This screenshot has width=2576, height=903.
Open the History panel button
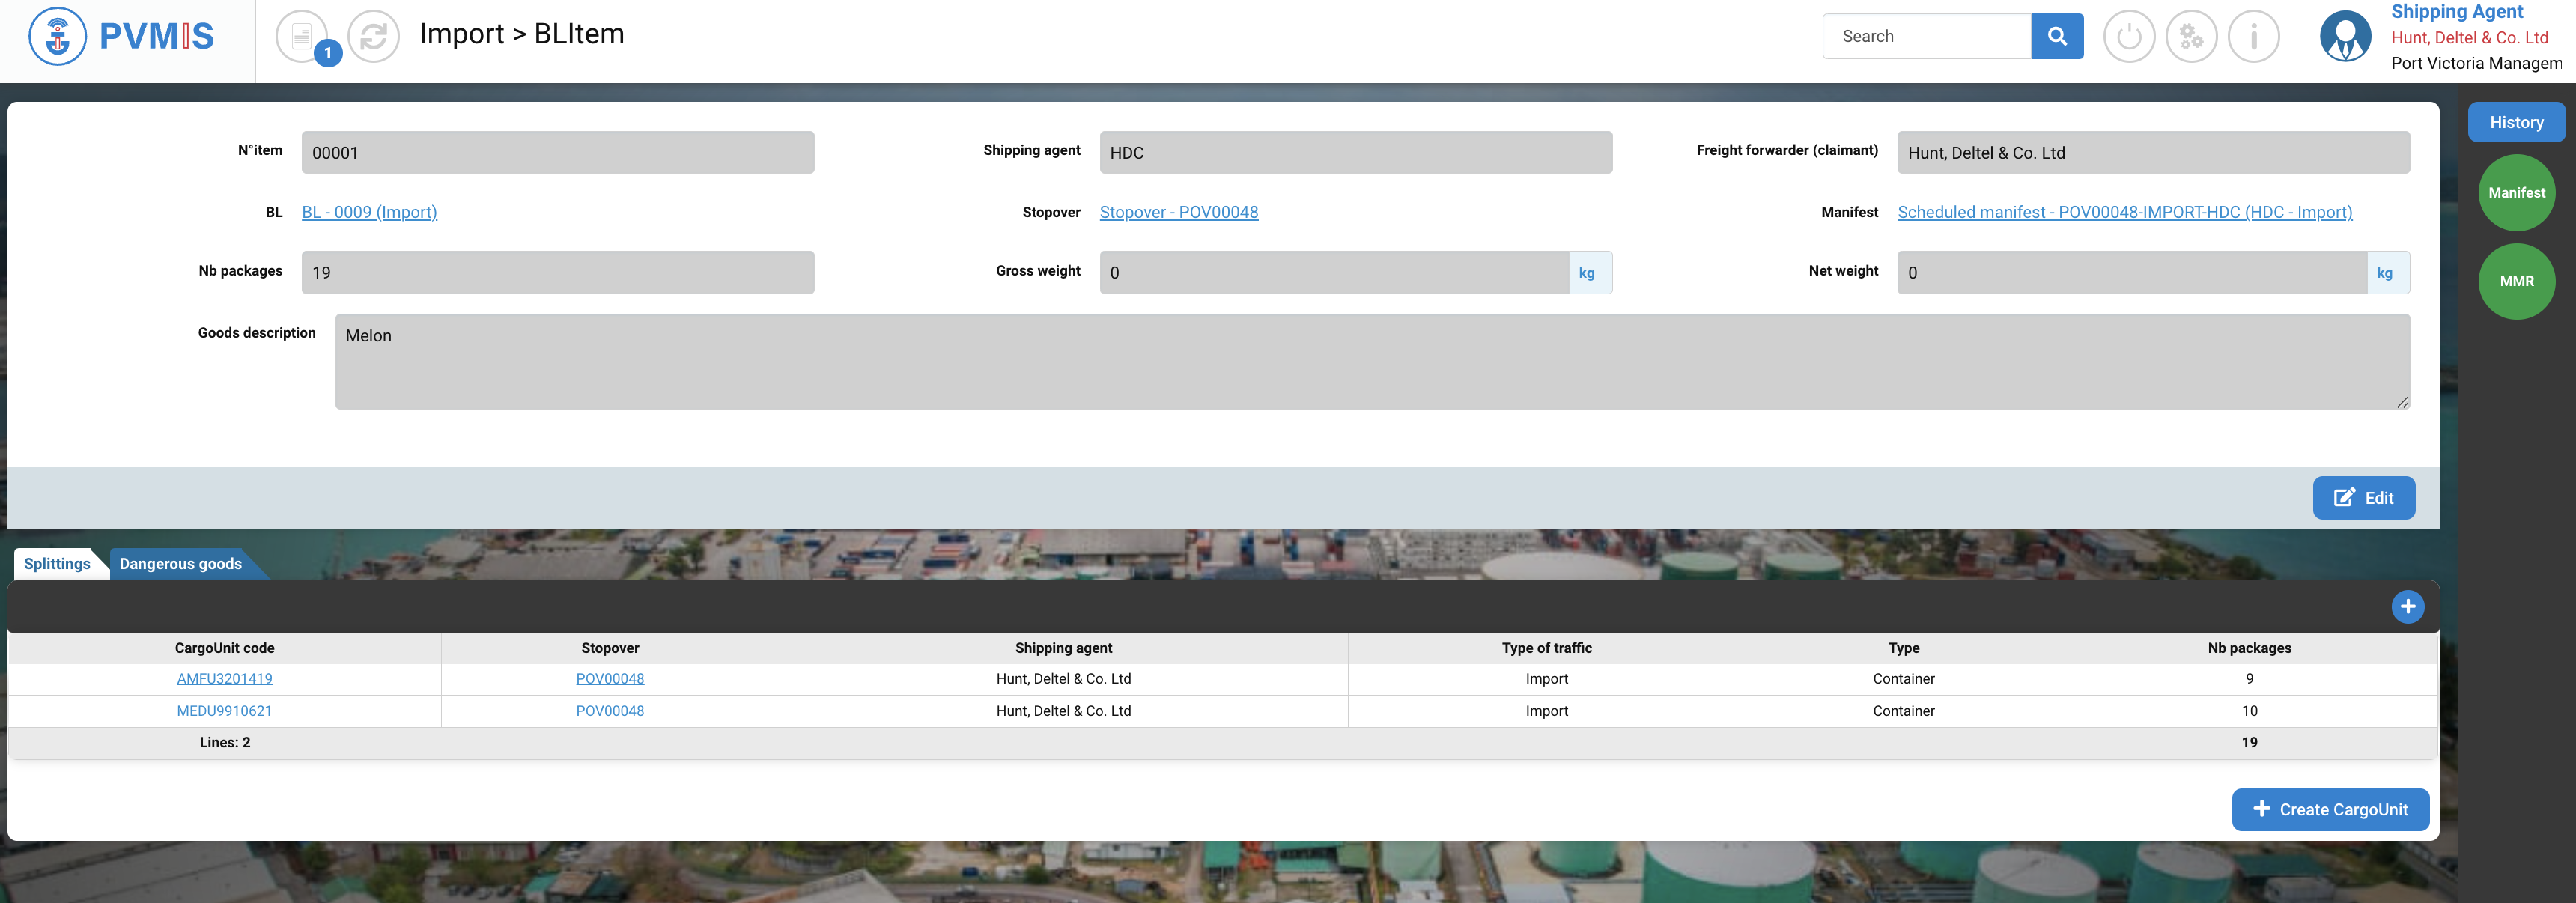2515,122
